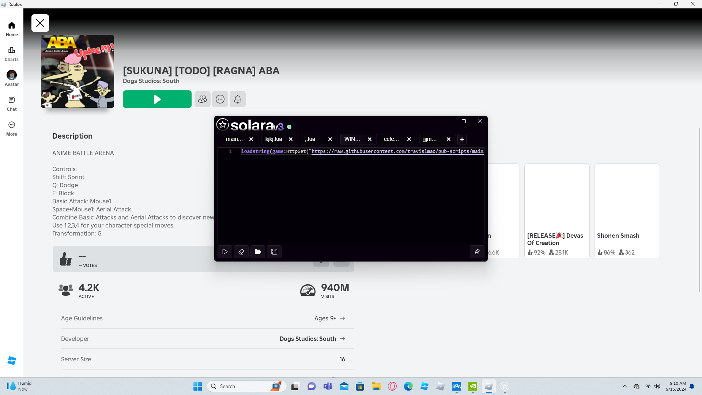Click the Dogs Studios: South link under the title
The height and width of the screenshot is (395, 702).
(x=151, y=81)
